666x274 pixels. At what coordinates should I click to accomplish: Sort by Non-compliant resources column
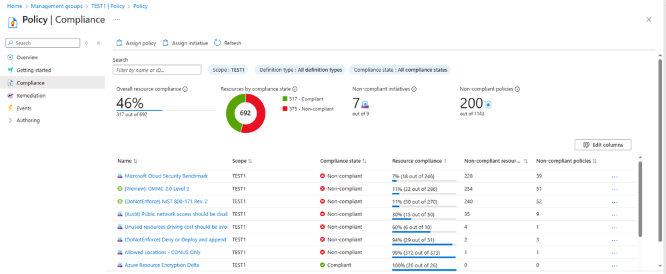(x=496, y=162)
